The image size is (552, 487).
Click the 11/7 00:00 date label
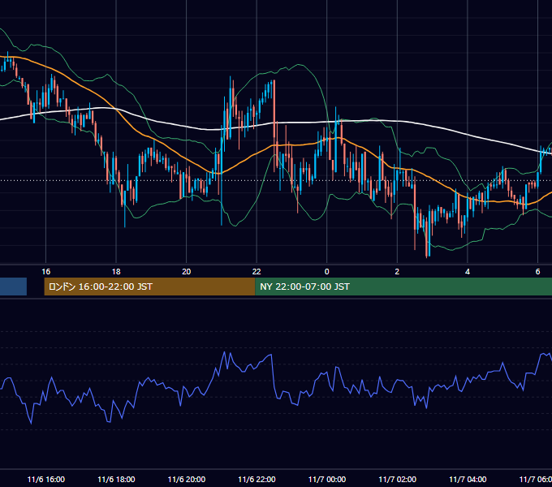pos(326,479)
